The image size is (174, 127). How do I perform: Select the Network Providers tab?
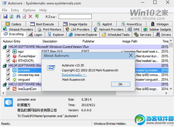(x=108, y=29)
